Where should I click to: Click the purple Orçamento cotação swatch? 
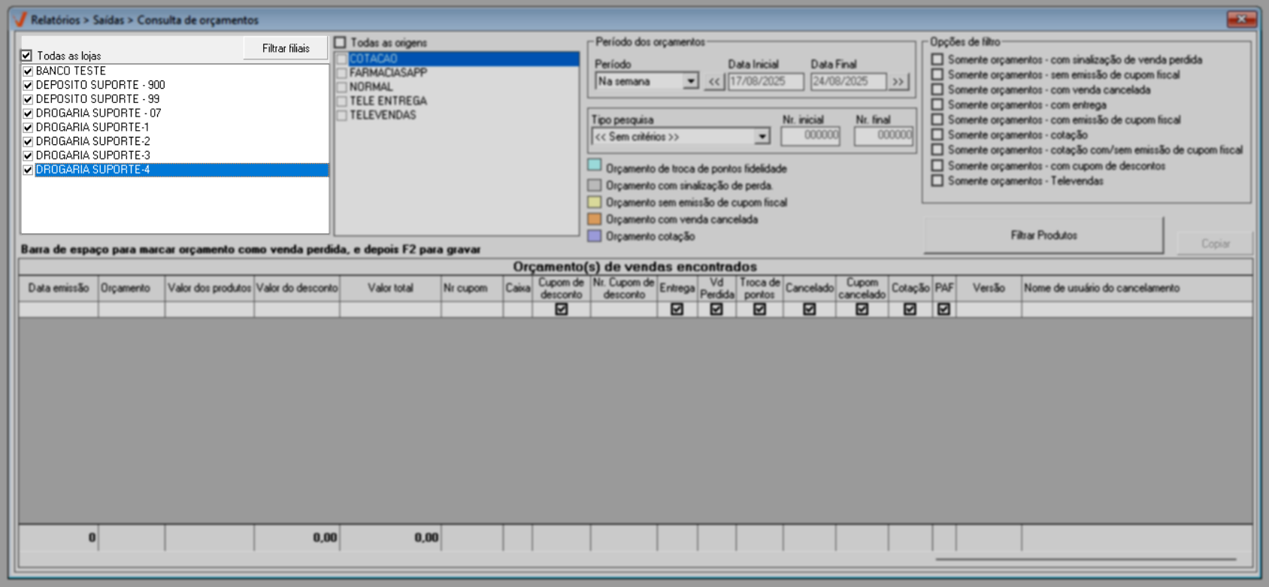(595, 236)
